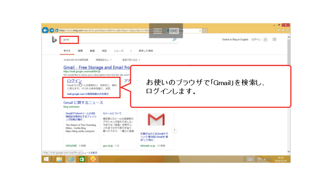Open the GmailやYahoo!メール phishing news article

tap(81, 117)
